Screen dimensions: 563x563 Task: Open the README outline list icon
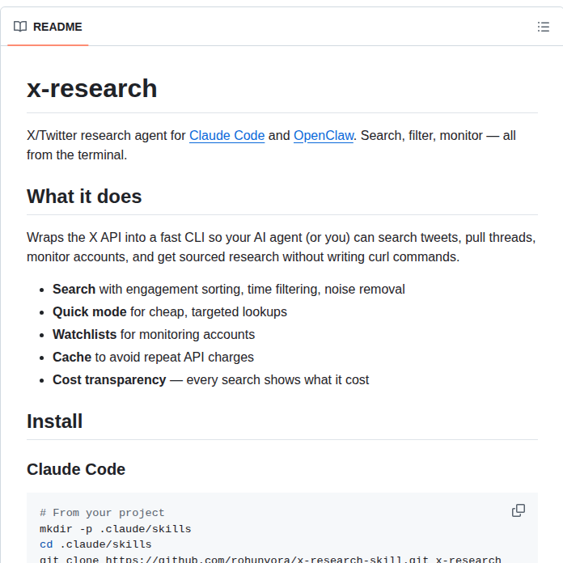pyautogui.click(x=544, y=27)
